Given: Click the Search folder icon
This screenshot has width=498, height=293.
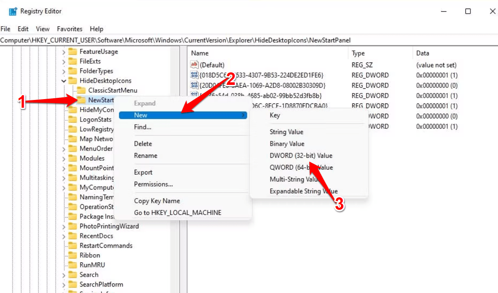Looking at the screenshot, I should click(x=73, y=274).
